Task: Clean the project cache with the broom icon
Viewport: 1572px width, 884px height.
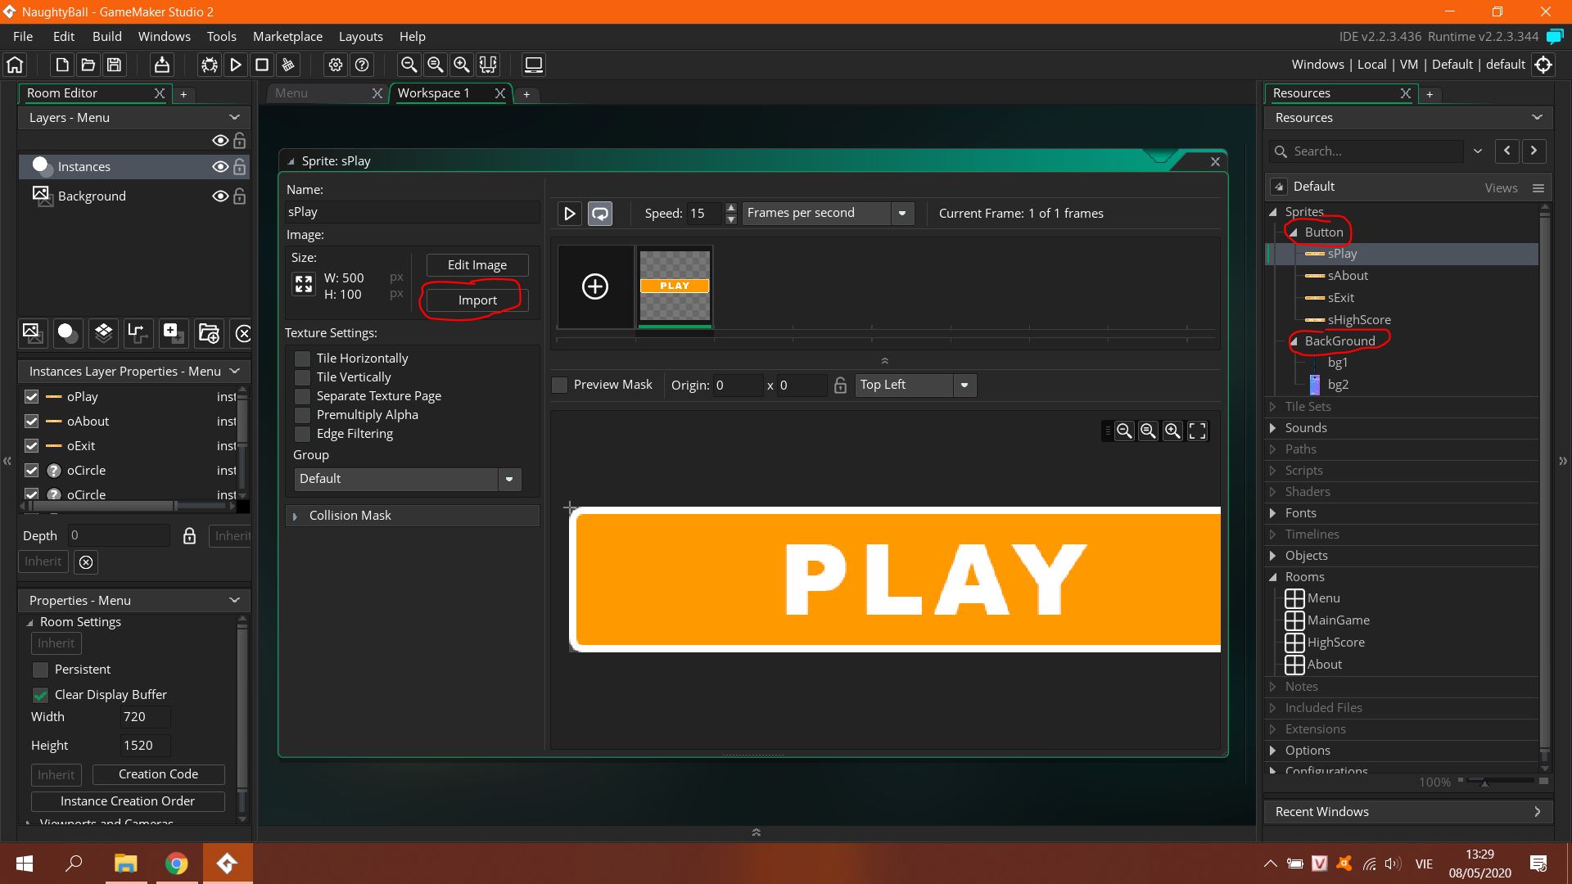Action: tap(287, 65)
